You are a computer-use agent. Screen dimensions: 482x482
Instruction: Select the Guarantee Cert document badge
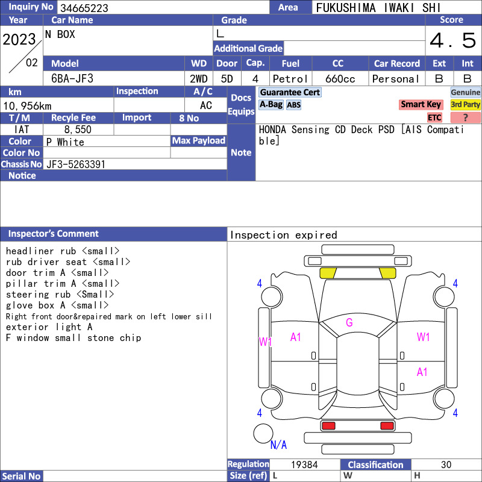(290, 92)
